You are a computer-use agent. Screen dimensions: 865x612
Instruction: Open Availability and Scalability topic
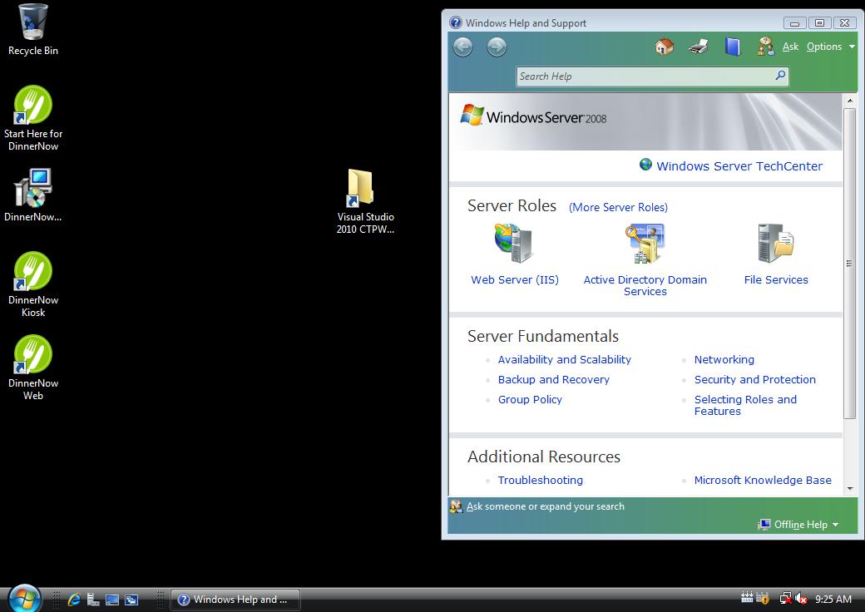click(565, 359)
